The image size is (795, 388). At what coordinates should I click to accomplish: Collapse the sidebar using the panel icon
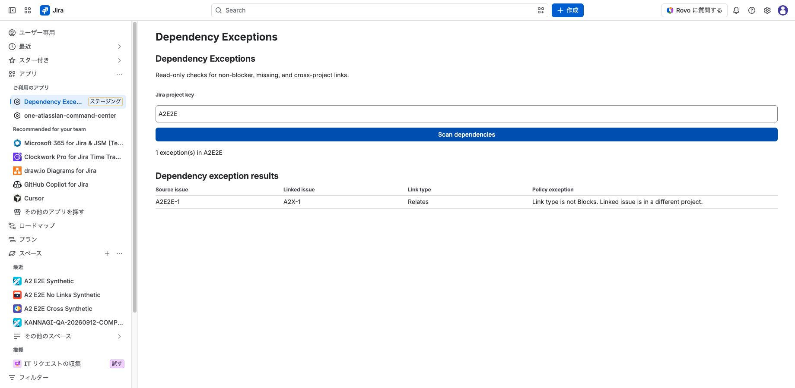12,10
